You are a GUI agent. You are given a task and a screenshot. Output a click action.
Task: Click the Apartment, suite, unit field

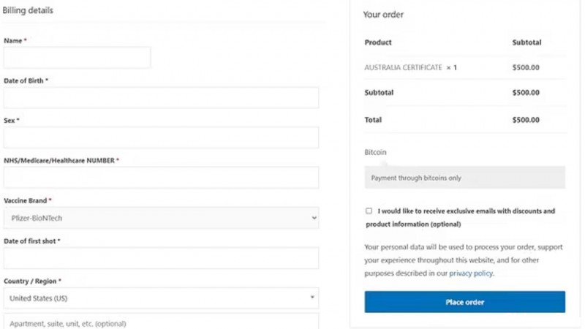click(x=161, y=322)
